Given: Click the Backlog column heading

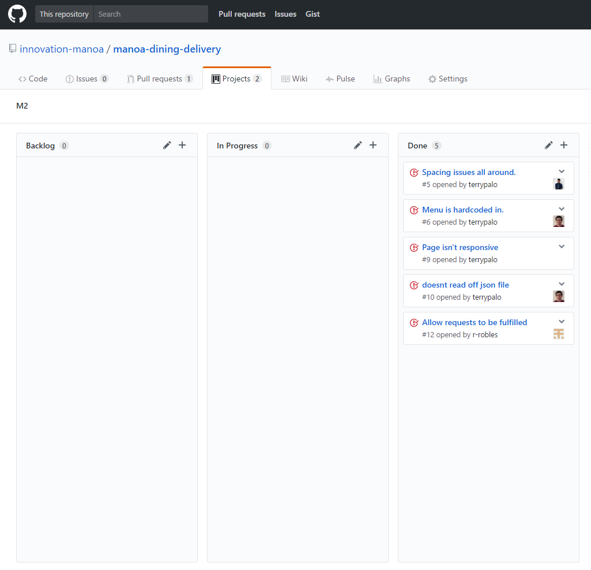Looking at the screenshot, I should 40,146.
